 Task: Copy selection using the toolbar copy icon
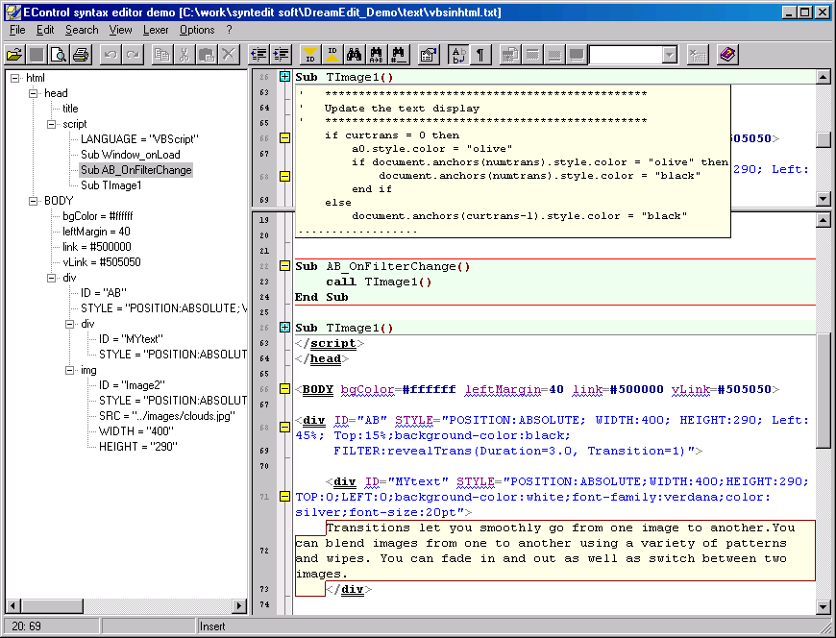pyautogui.click(x=162, y=55)
